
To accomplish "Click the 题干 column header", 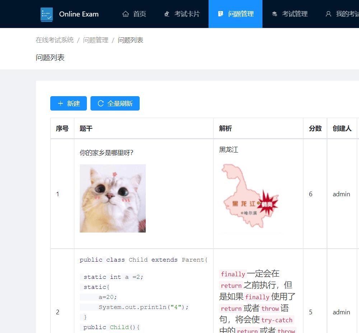I will 86,128.
